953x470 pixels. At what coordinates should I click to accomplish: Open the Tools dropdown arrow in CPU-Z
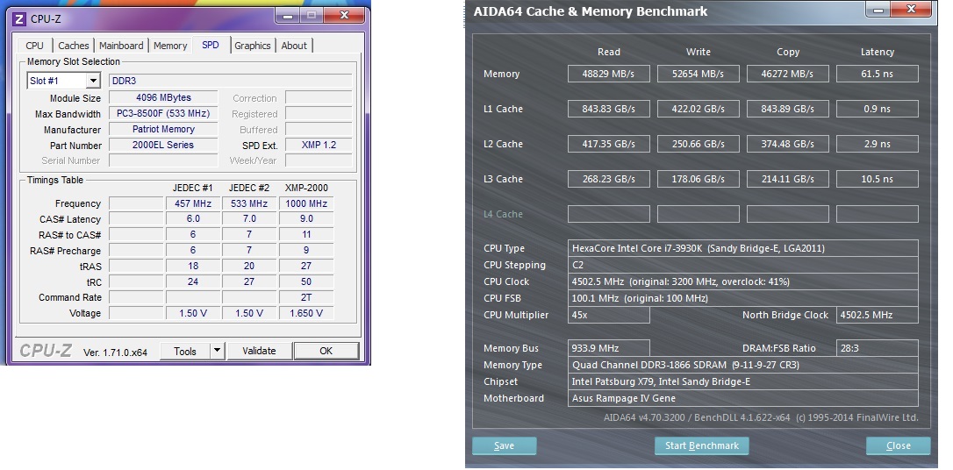217,351
